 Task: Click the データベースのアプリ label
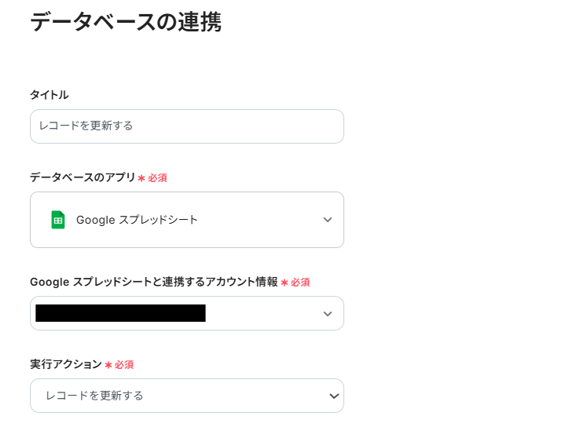[x=83, y=177]
